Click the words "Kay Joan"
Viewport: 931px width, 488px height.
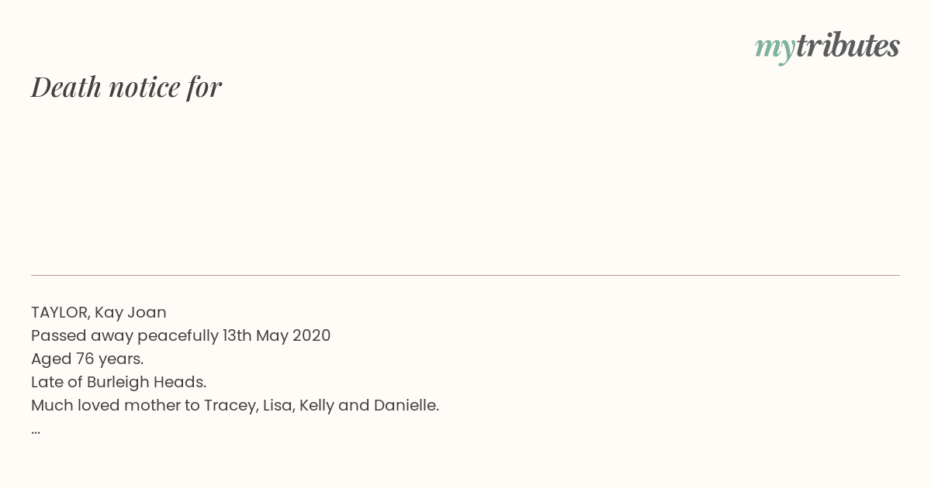click(130, 312)
